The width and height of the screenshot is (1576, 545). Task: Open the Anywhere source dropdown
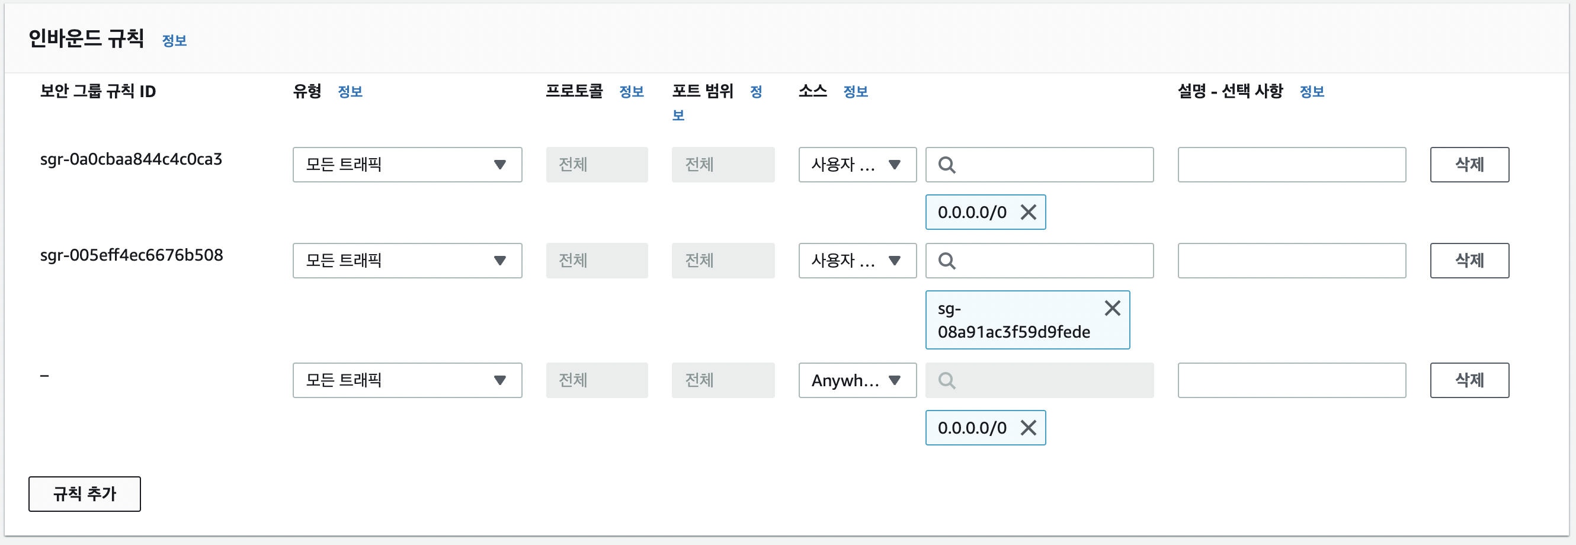click(x=857, y=380)
